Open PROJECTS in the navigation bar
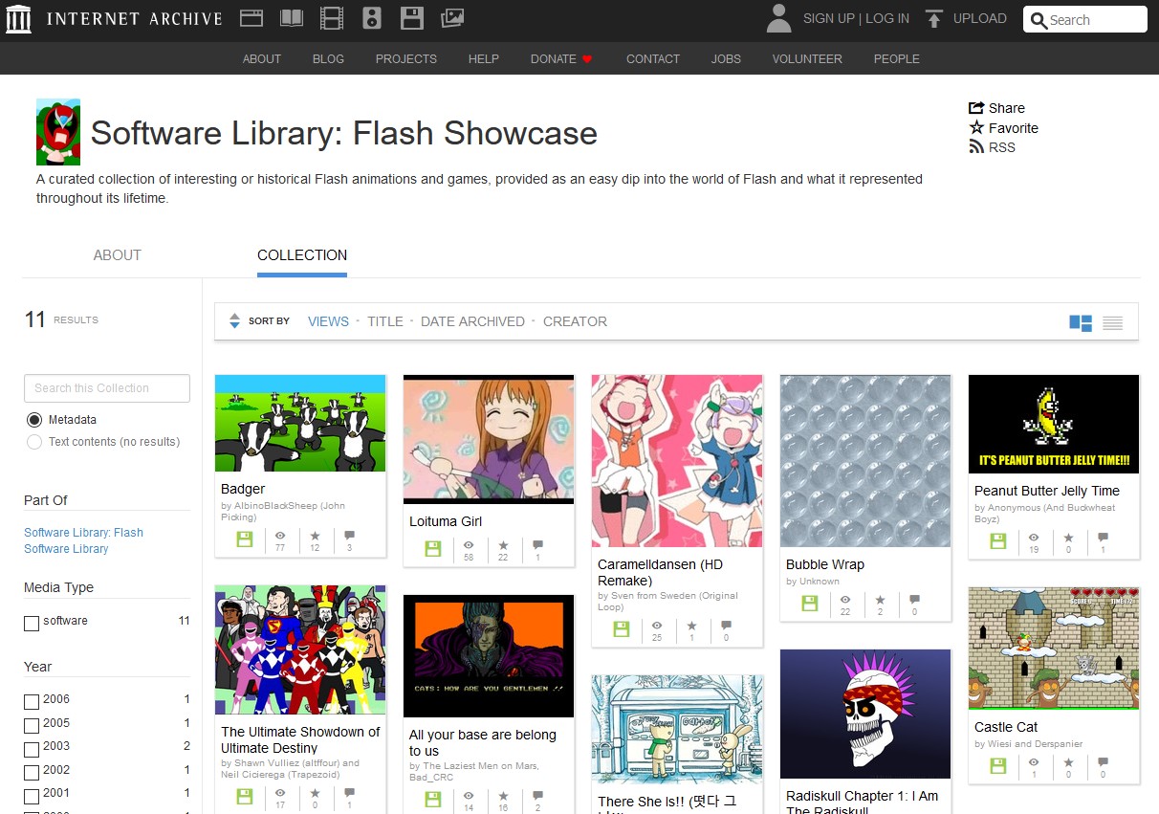Image resolution: width=1159 pixels, height=814 pixels. click(x=406, y=59)
